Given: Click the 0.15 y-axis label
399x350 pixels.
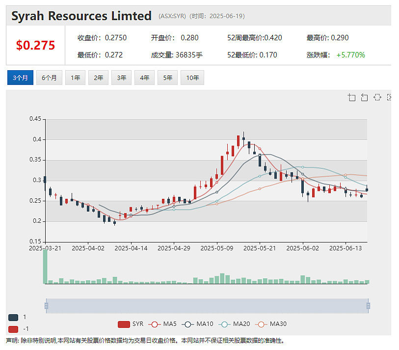Looking at the screenshot, I should [x=35, y=242].
